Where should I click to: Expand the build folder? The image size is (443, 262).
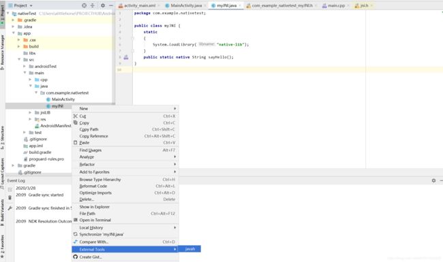[x=18, y=46]
